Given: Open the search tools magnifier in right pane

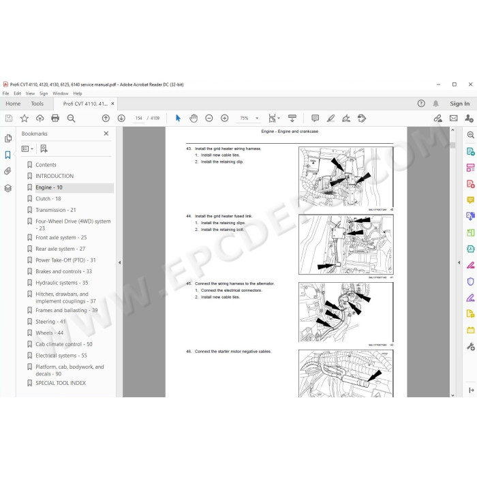Looking at the screenshot, I should pyautogui.click(x=470, y=135).
